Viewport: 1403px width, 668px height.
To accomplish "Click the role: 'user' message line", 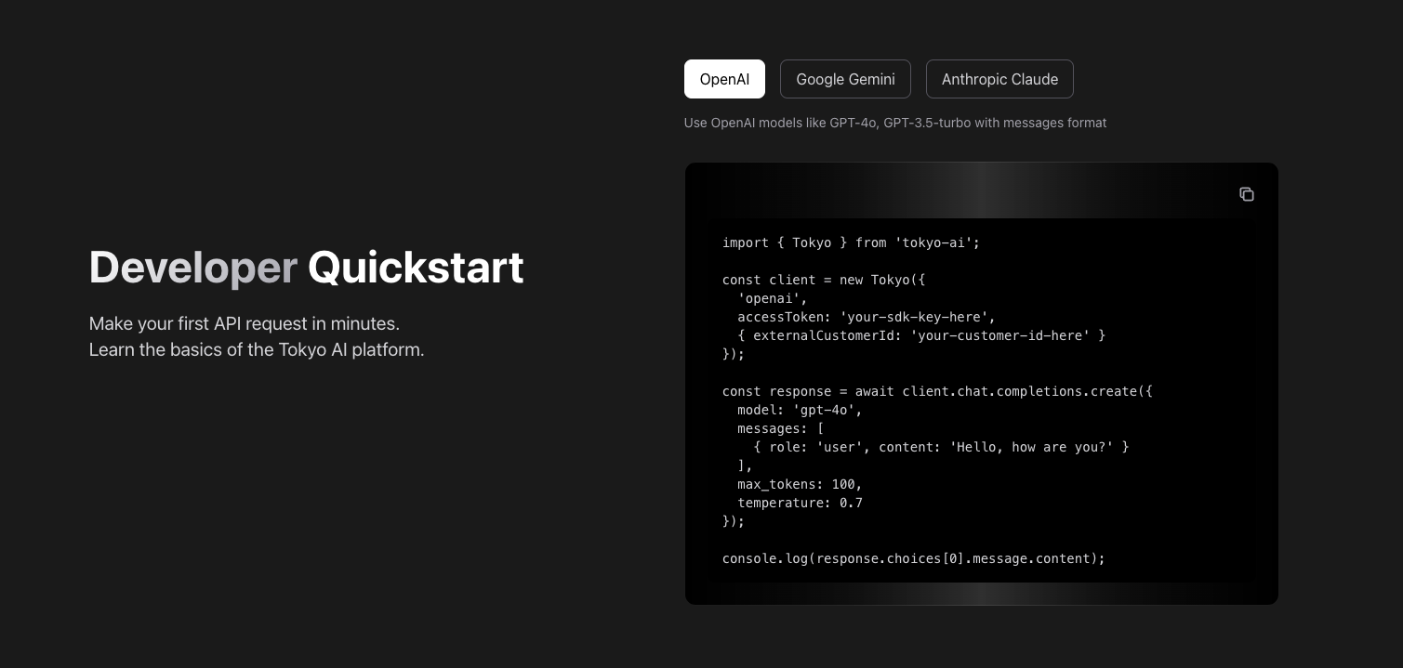I will [941, 447].
